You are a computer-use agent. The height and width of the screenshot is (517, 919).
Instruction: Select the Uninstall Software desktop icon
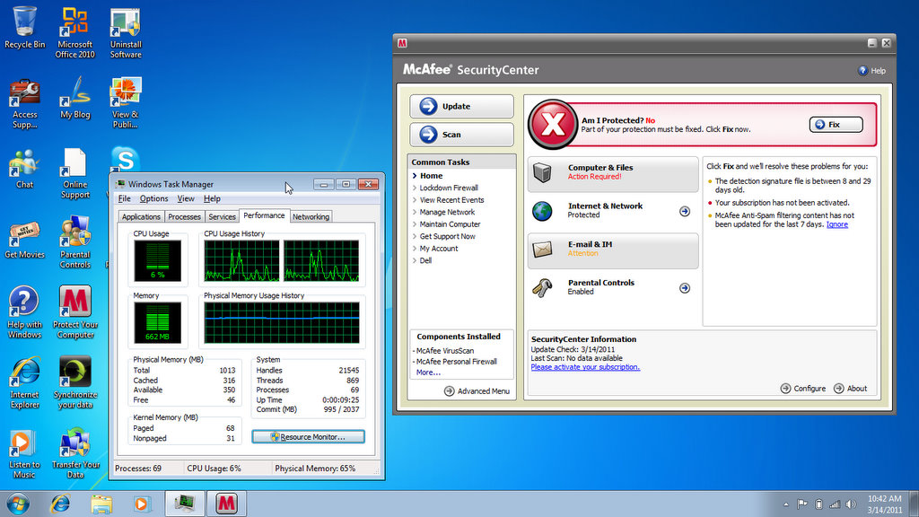coord(126,32)
